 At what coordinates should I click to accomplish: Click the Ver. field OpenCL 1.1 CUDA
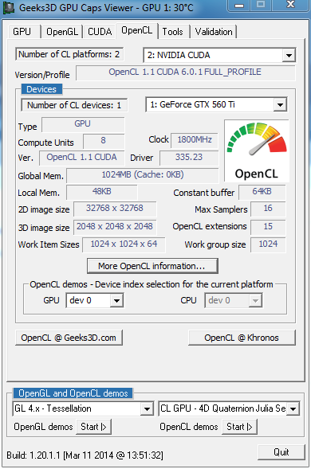[x=82, y=158]
